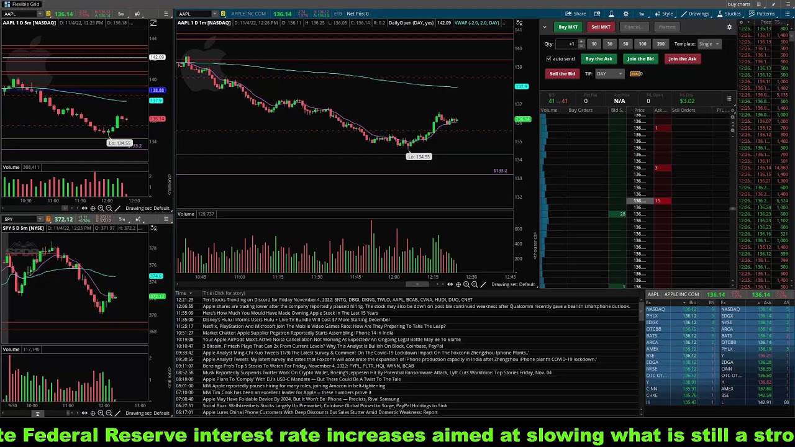Open Tim Cook excellent leader news story

(287, 392)
